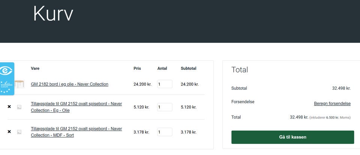360x155 pixels.
Task: Click the 24.200 kr. subtotal for GM 2182
Action: pos(189,84)
